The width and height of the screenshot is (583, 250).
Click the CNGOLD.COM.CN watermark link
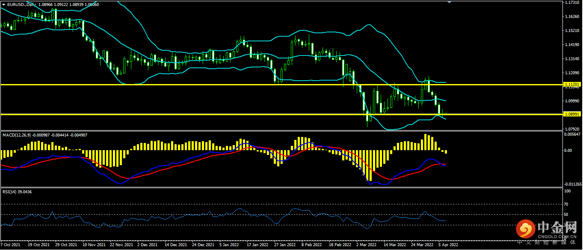[x=558, y=236]
